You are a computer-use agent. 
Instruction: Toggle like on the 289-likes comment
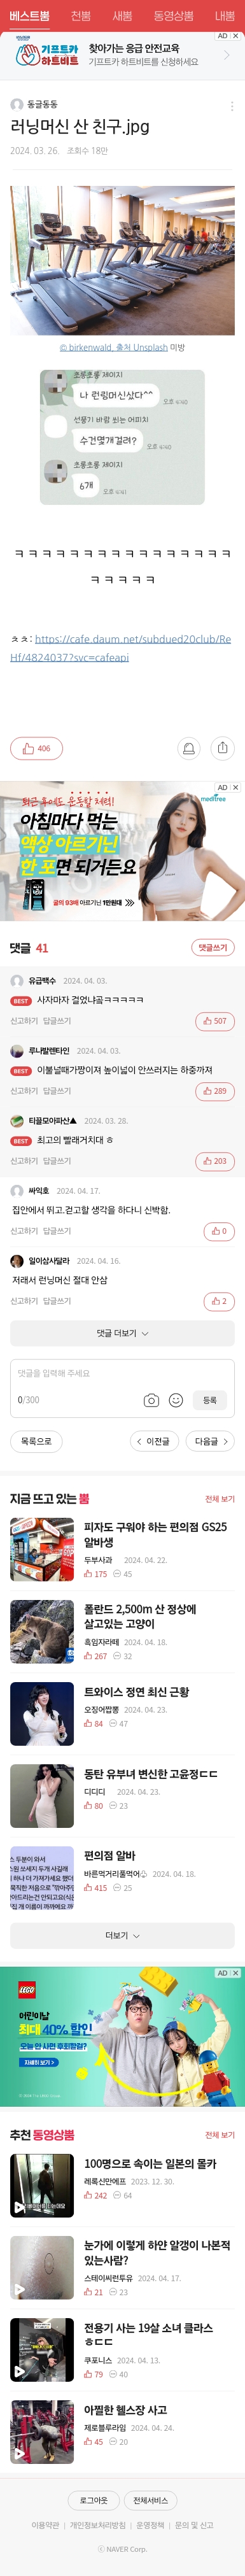coord(215,1091)
